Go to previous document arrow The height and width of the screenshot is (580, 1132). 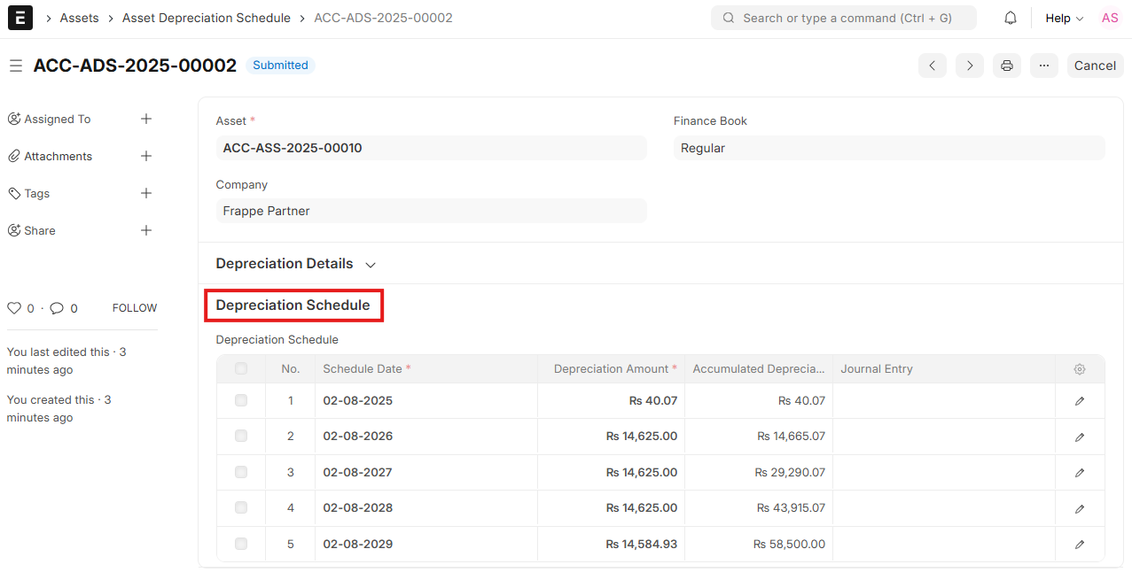pyautogui.click(x=932, y=66)
